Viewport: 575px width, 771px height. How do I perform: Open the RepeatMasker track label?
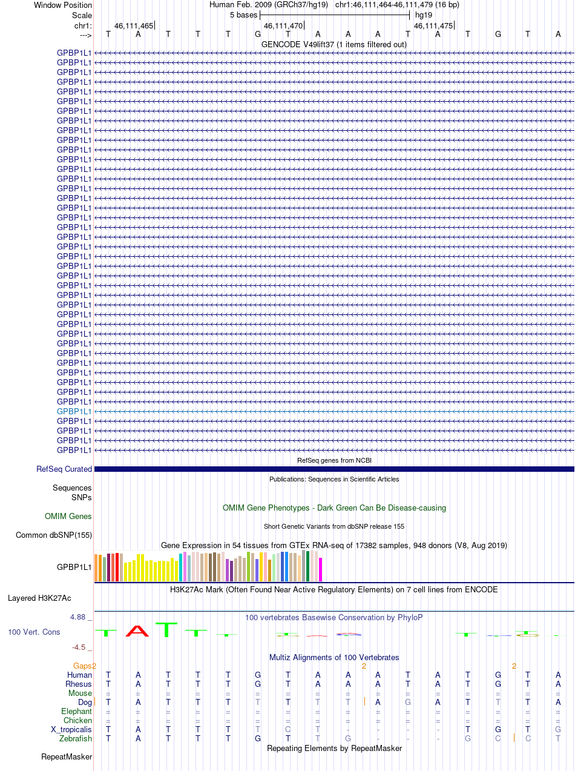(x=67, y=757)
